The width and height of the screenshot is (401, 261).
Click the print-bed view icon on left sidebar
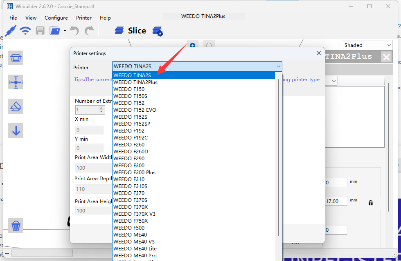pos(16,58)
